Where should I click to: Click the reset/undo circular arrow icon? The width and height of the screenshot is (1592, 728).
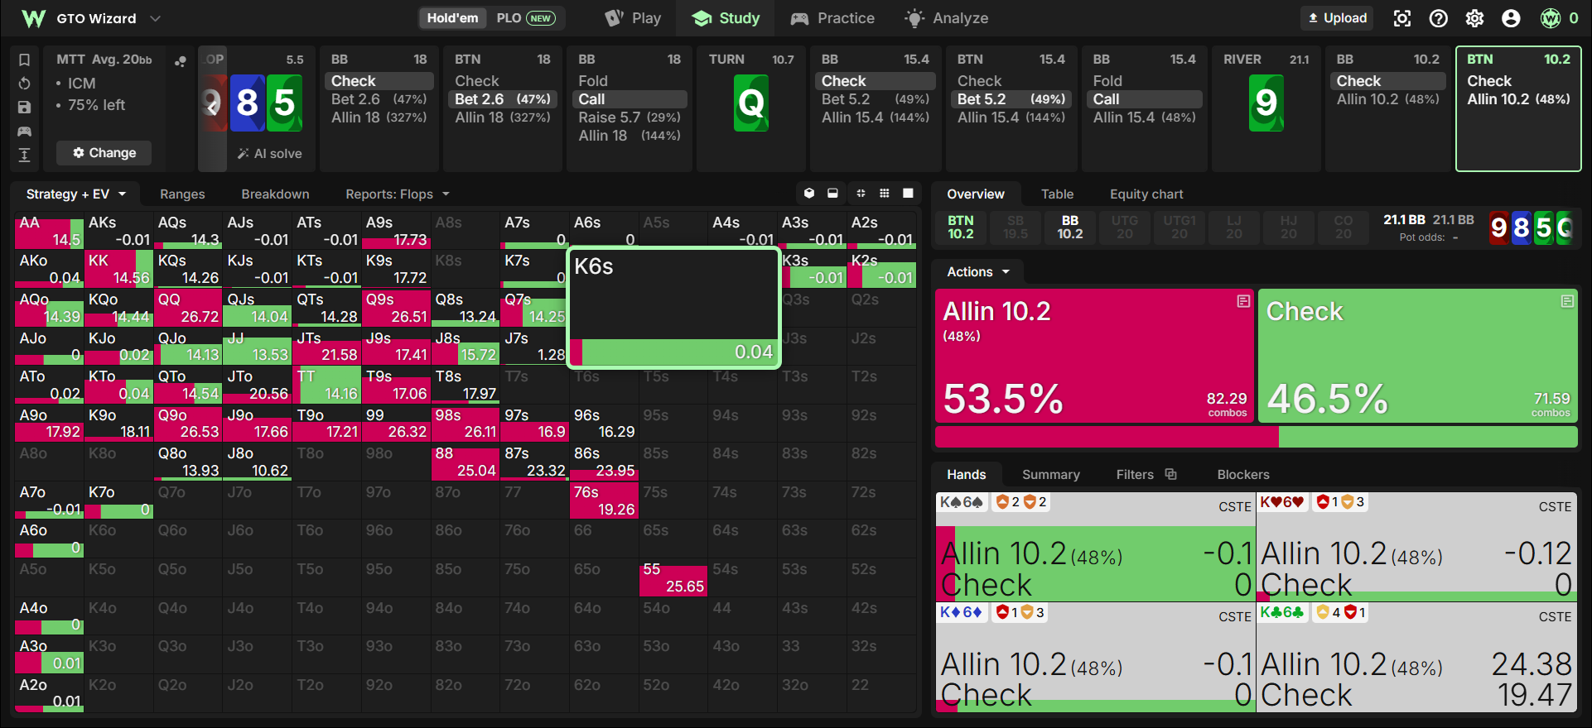tap(25, 84)
